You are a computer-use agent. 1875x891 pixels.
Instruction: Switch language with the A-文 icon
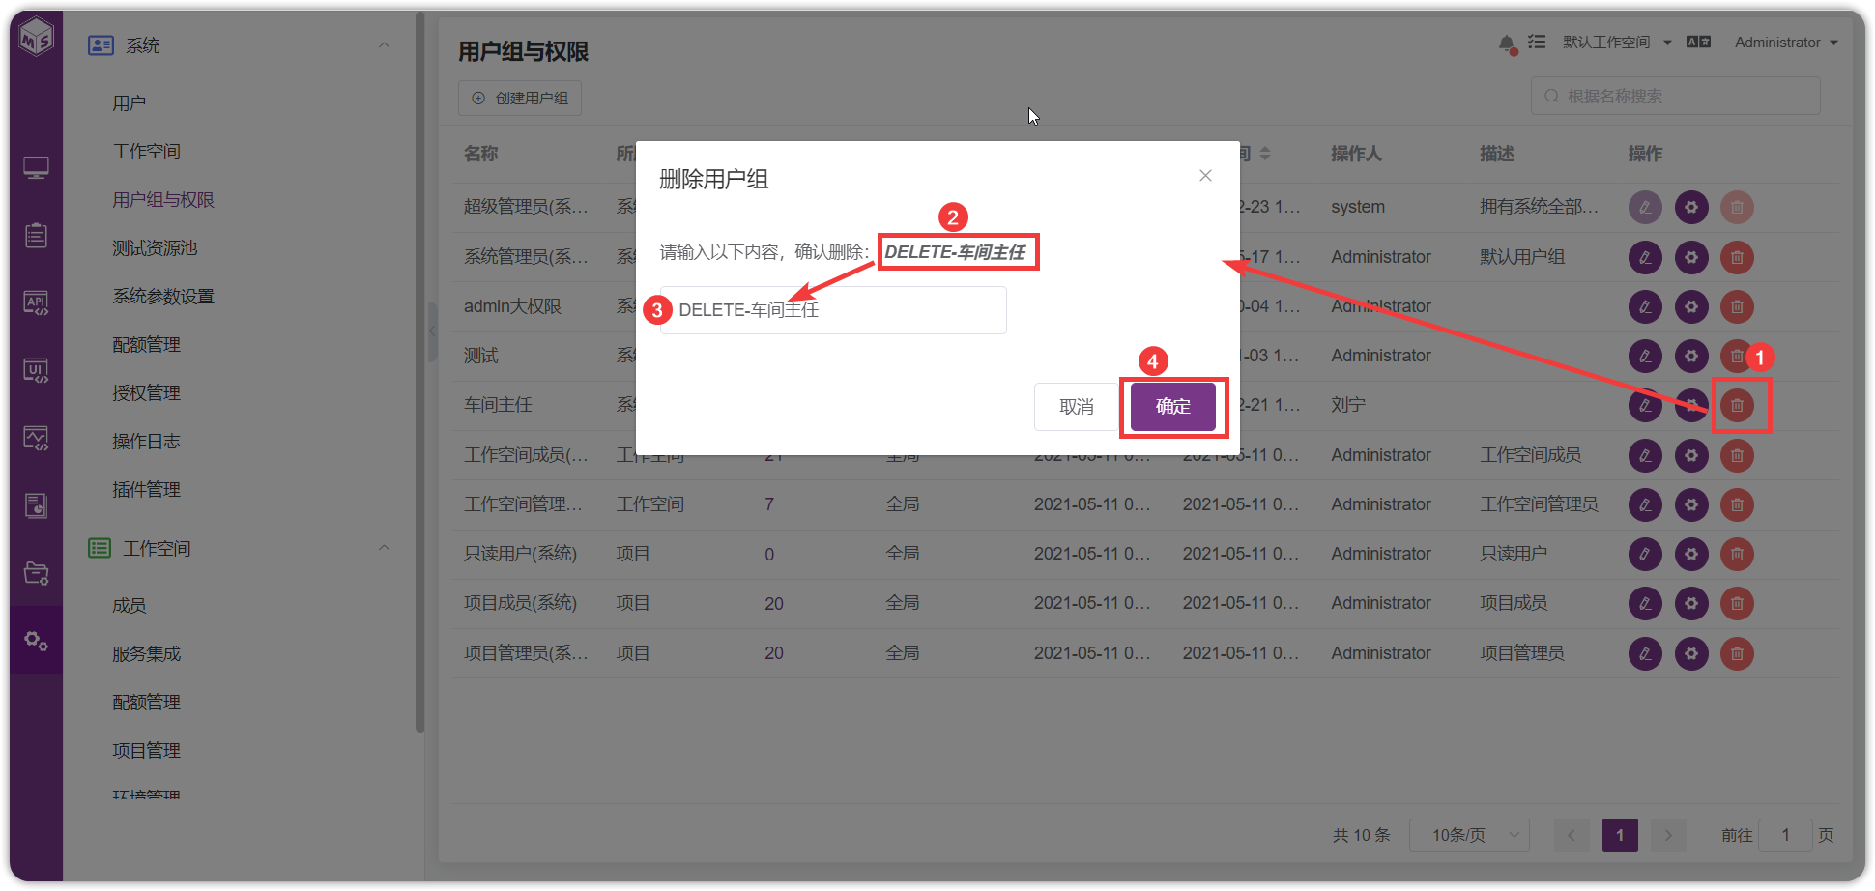pos(1698,42)
